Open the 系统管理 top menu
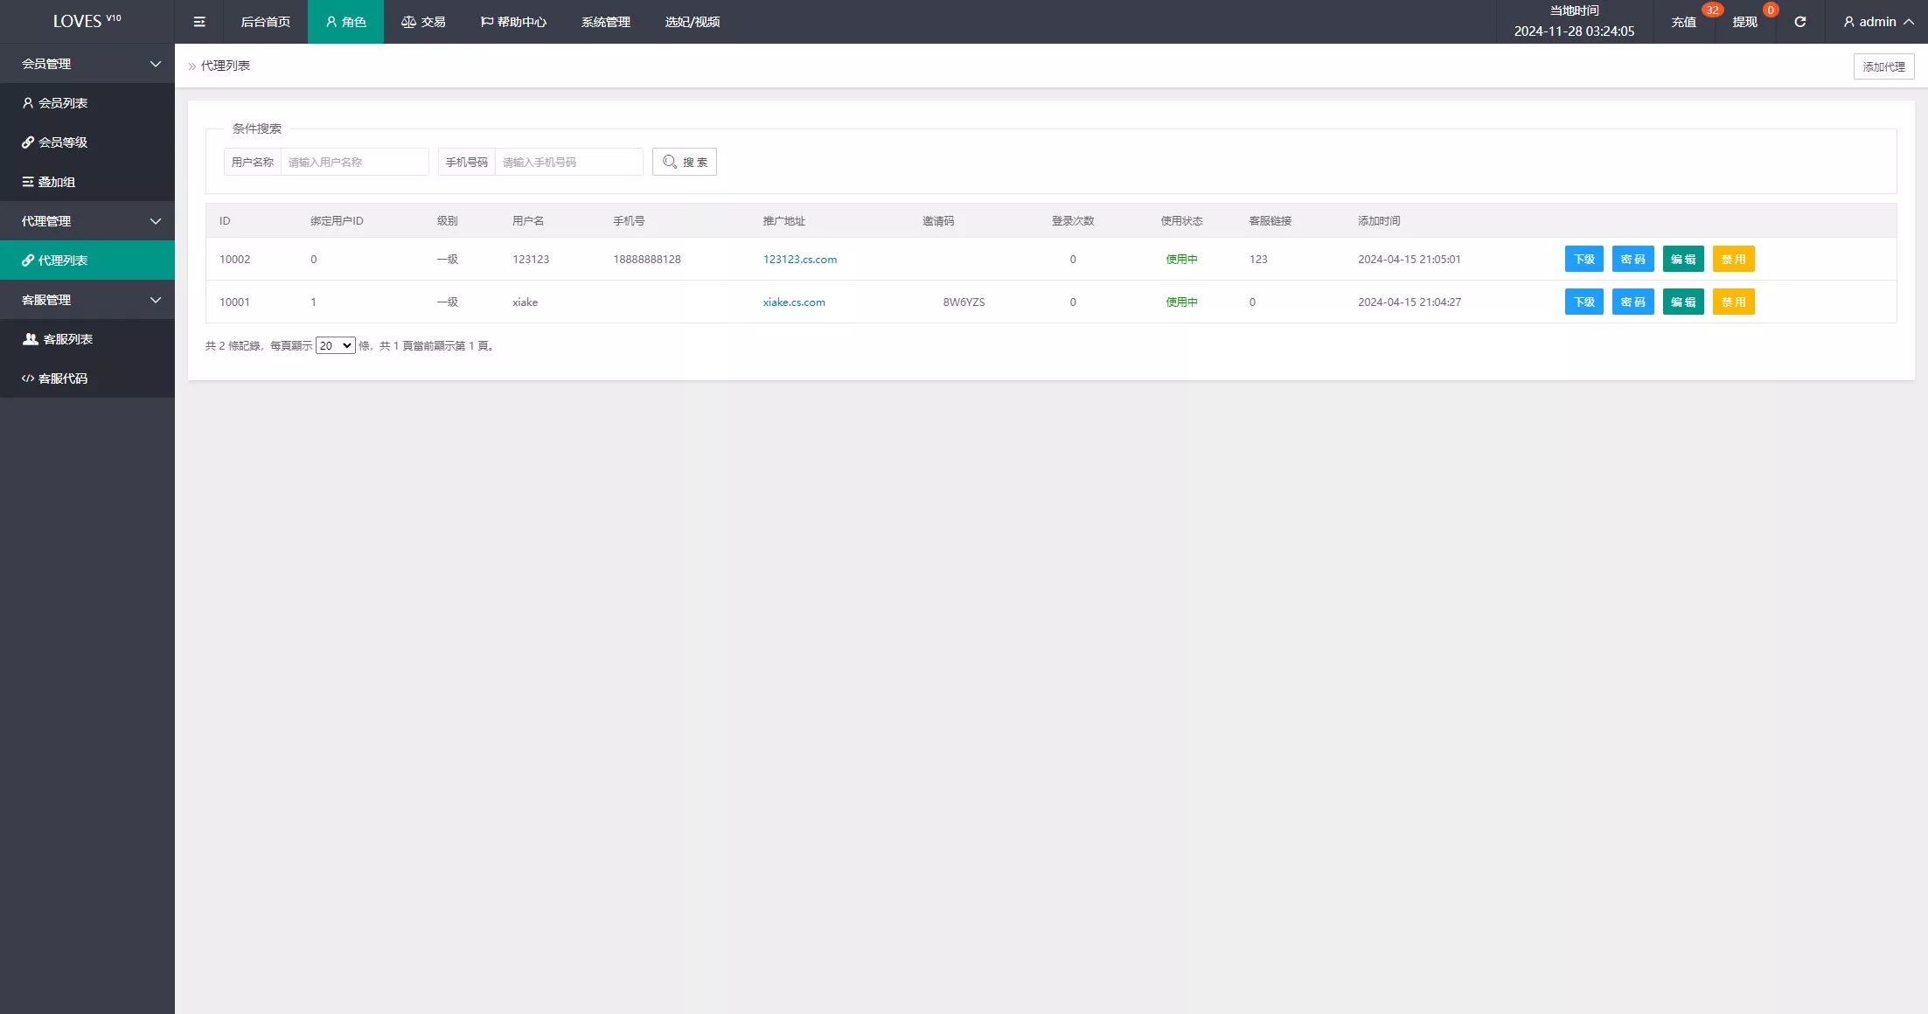The image size is (1928, 1014). click(605, 22)
